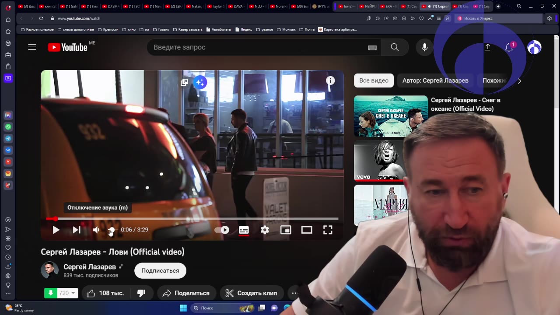
Task: Open the player settings gear
Action: (x=265, y=230)
